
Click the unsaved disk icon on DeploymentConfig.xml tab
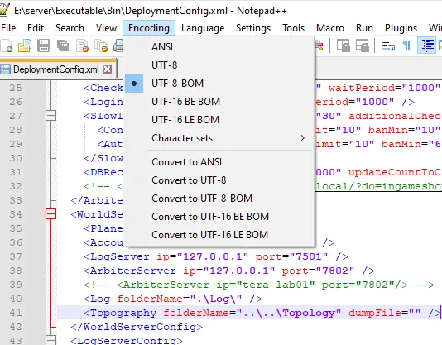click(5, 69)
